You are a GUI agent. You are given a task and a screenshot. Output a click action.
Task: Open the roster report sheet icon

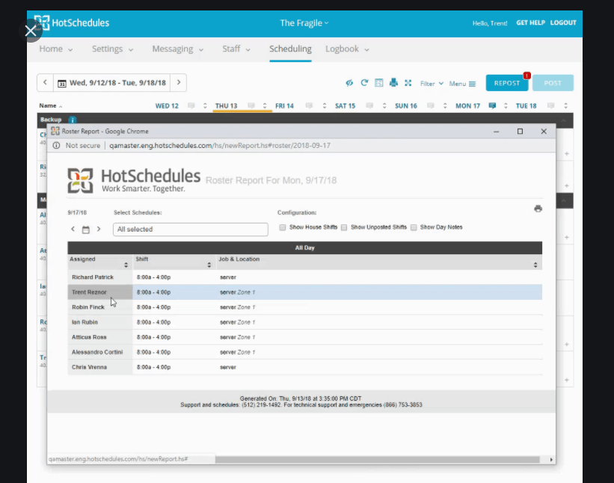[x=378, y=83]
